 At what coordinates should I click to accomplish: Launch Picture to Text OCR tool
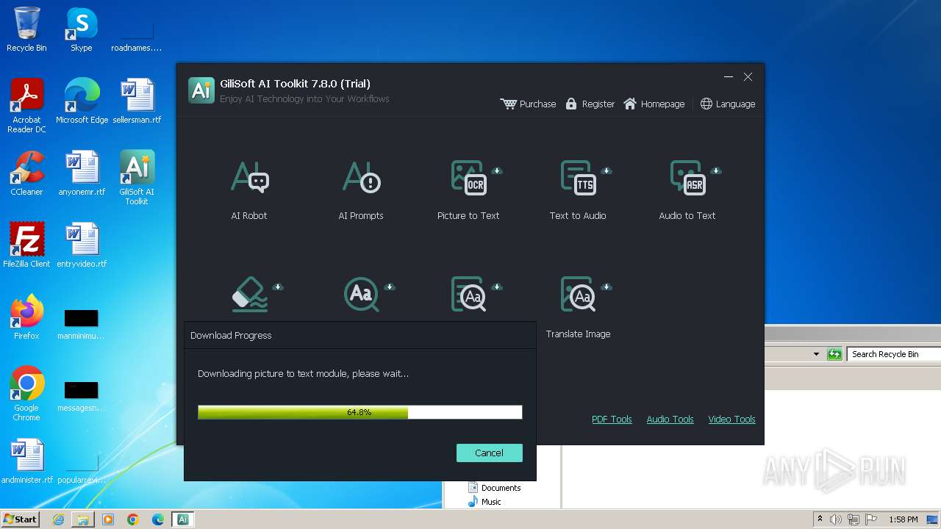click(468, 190)
